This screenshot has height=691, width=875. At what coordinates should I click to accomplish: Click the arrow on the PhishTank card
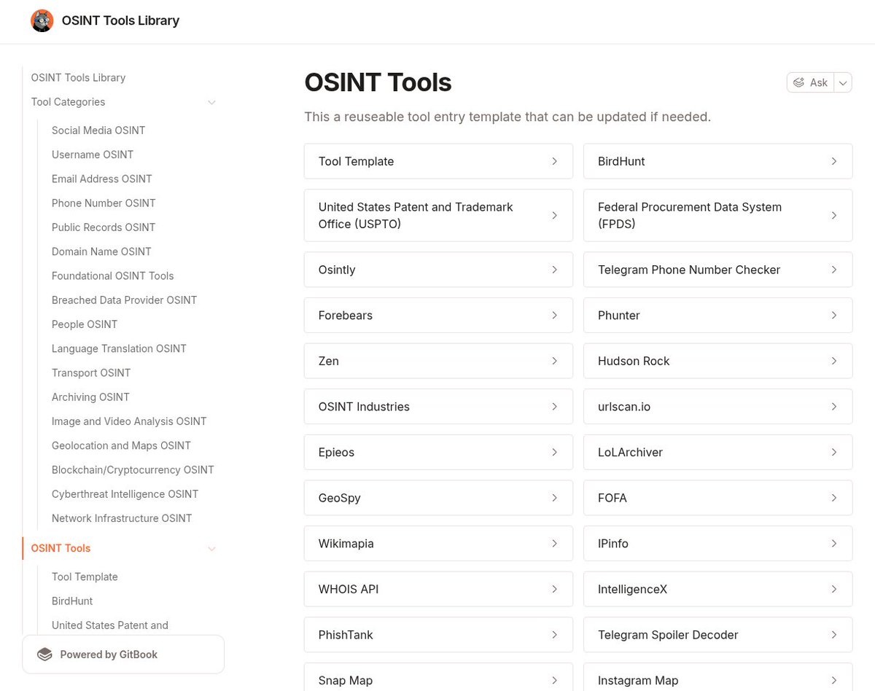pyautogui.click(x=554, y=635)
